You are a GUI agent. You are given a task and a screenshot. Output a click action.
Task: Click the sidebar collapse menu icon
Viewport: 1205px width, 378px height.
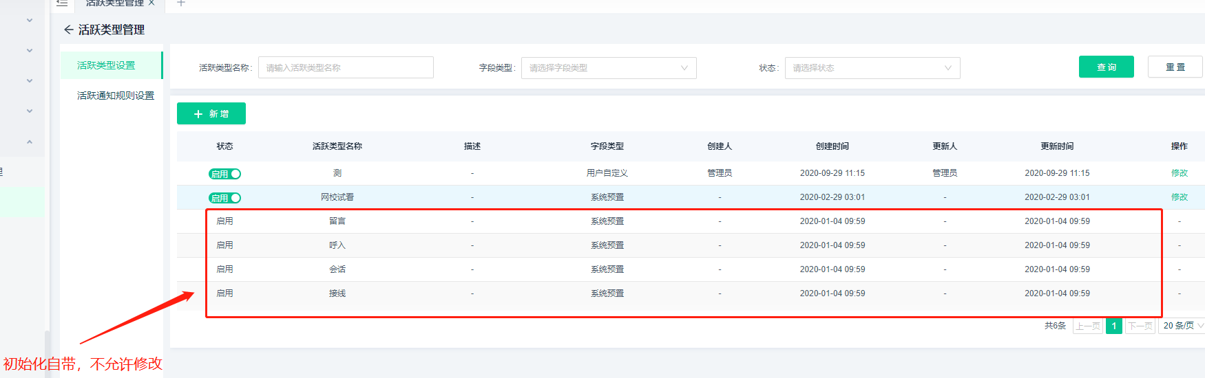point(62,3)
